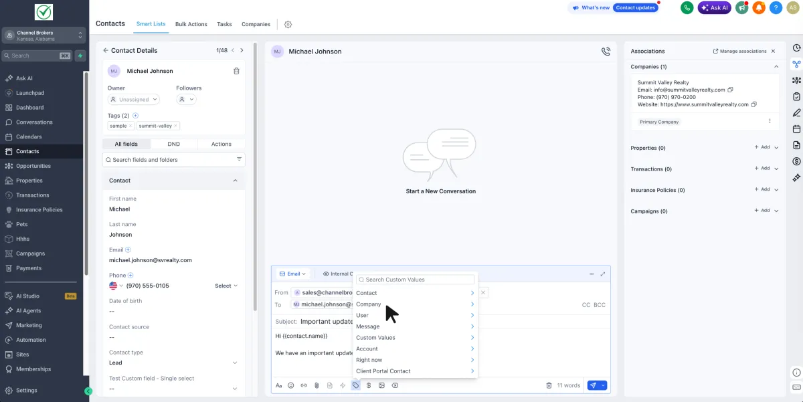Open the Contact type Lead dropdown

coord(173,363)
